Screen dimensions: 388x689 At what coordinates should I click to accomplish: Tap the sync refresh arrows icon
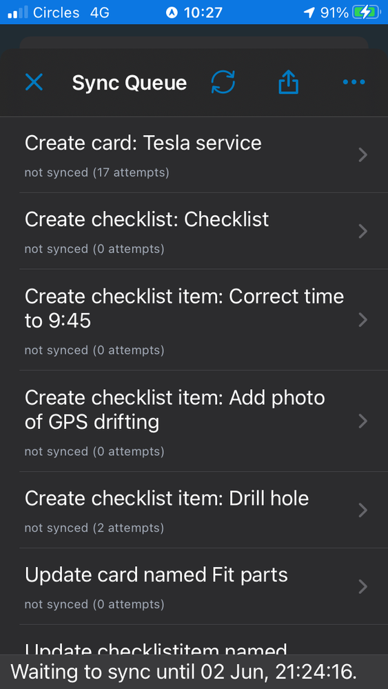pyautogui.click(x=223, y=82)
